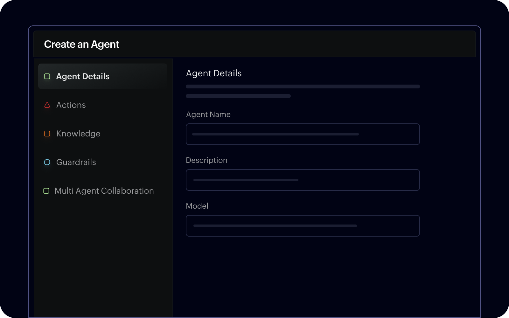The width and height of the screenshot is (509, 318).
Task: Click the red triangle Actions icon
Action: (47, 105)
